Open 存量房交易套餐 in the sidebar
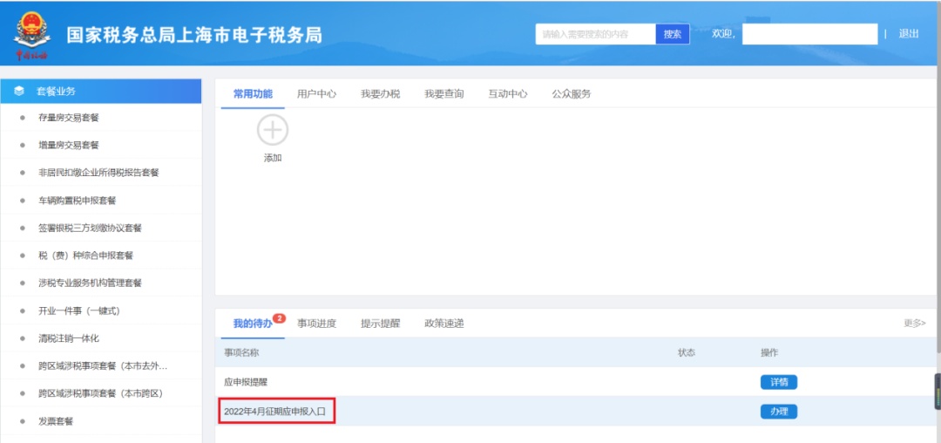 click(69, 118)
